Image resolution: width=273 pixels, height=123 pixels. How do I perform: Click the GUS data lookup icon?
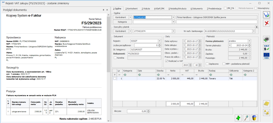[x=266, y=40]
